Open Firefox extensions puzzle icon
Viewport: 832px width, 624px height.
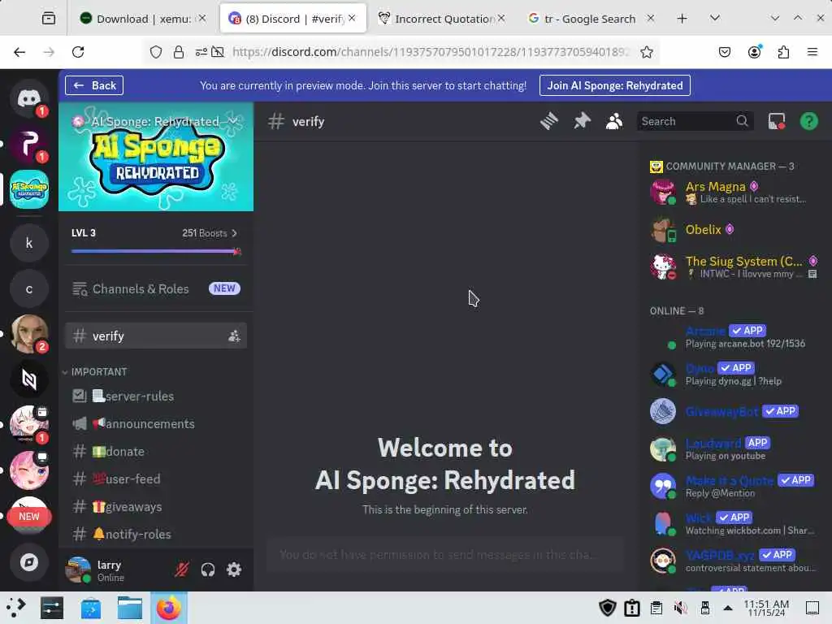point(783,52)
